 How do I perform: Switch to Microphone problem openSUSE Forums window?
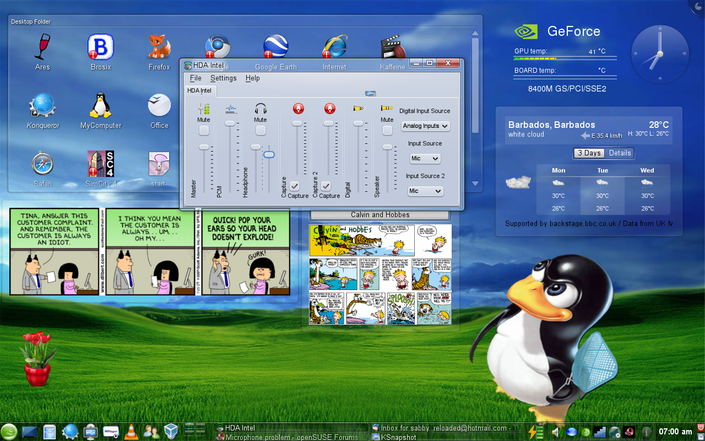coord(291,437)
